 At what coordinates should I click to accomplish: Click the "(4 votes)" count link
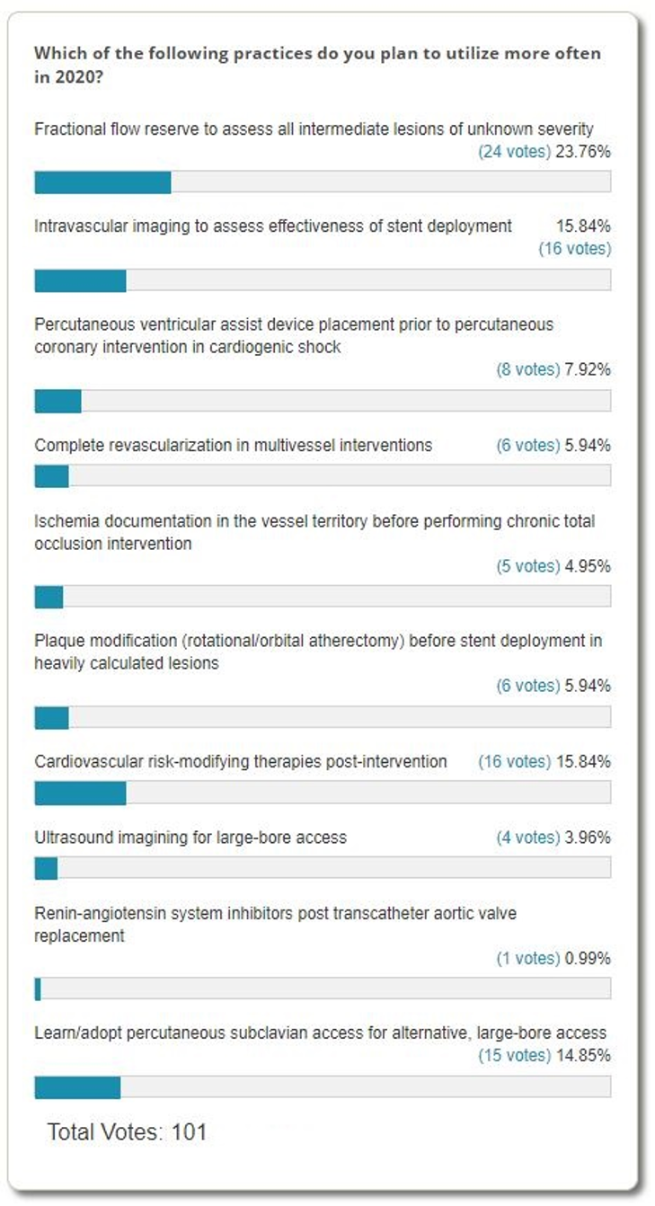pos(527,838)
